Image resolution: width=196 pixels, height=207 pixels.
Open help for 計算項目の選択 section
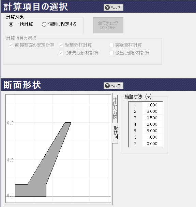114,7
